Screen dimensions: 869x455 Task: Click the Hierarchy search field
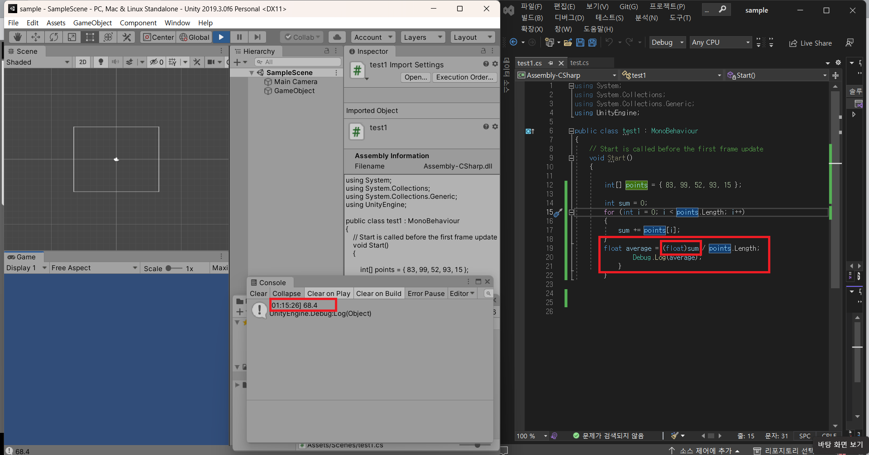tap(298, 62)
